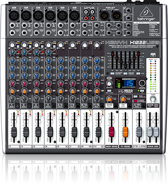Click the PROGRAM push encoder knob

coord(142,83)
